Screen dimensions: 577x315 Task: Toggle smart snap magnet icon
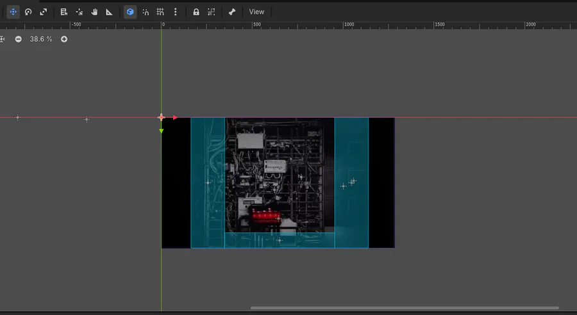tap(146, 12)
